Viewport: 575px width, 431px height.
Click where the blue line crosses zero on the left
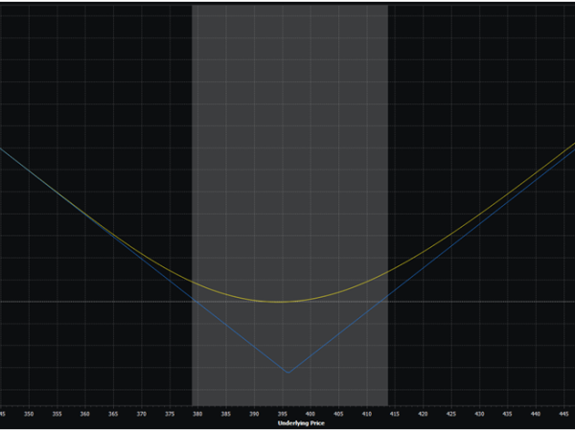pos(195,302)
